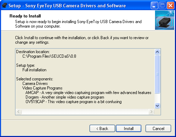Click the scroll up arrow in the summary box
176x137 pixels.
(157, 52)
